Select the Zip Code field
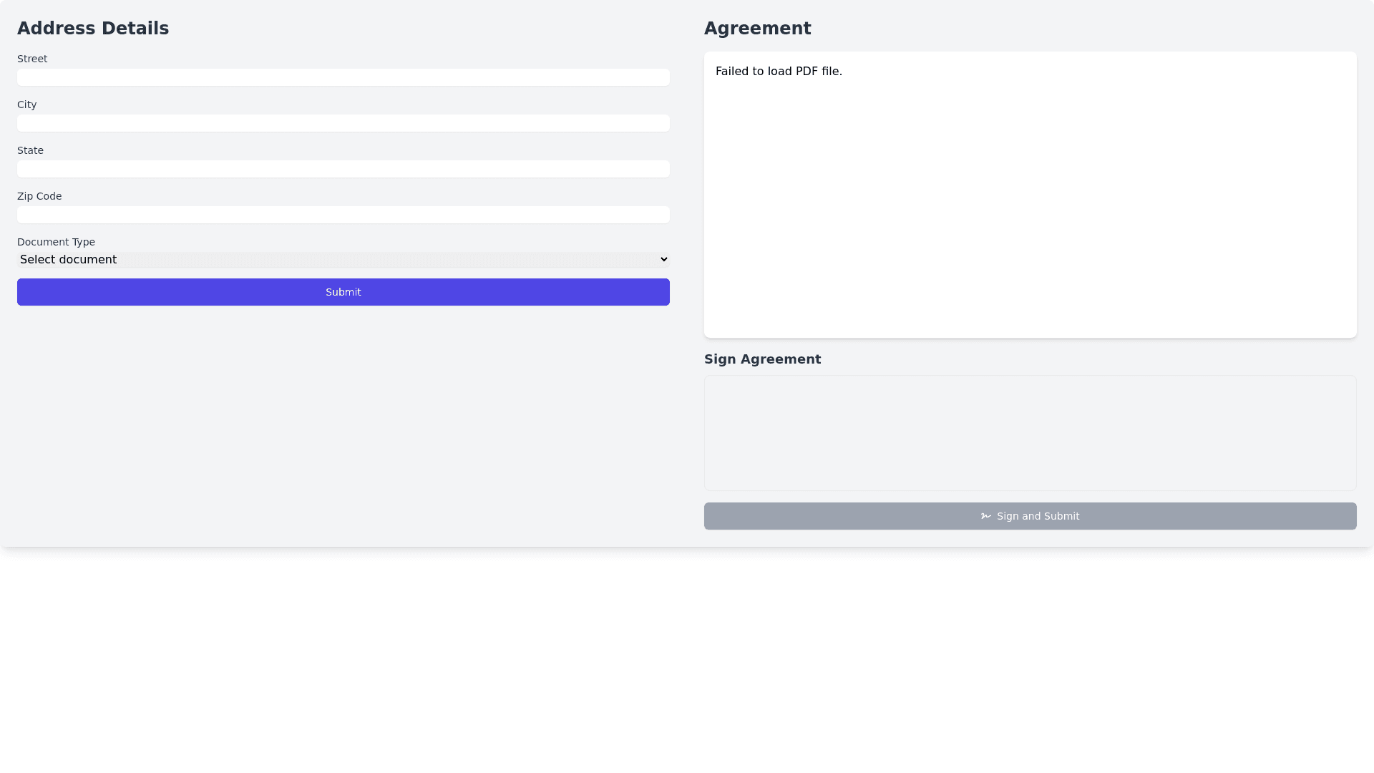The height and width of the screenshot is (773, 1374). click(x=343, y=215)
